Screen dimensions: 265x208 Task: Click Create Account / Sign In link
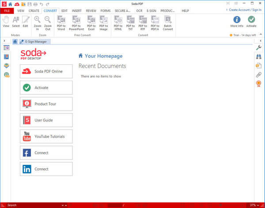[245, 9]
